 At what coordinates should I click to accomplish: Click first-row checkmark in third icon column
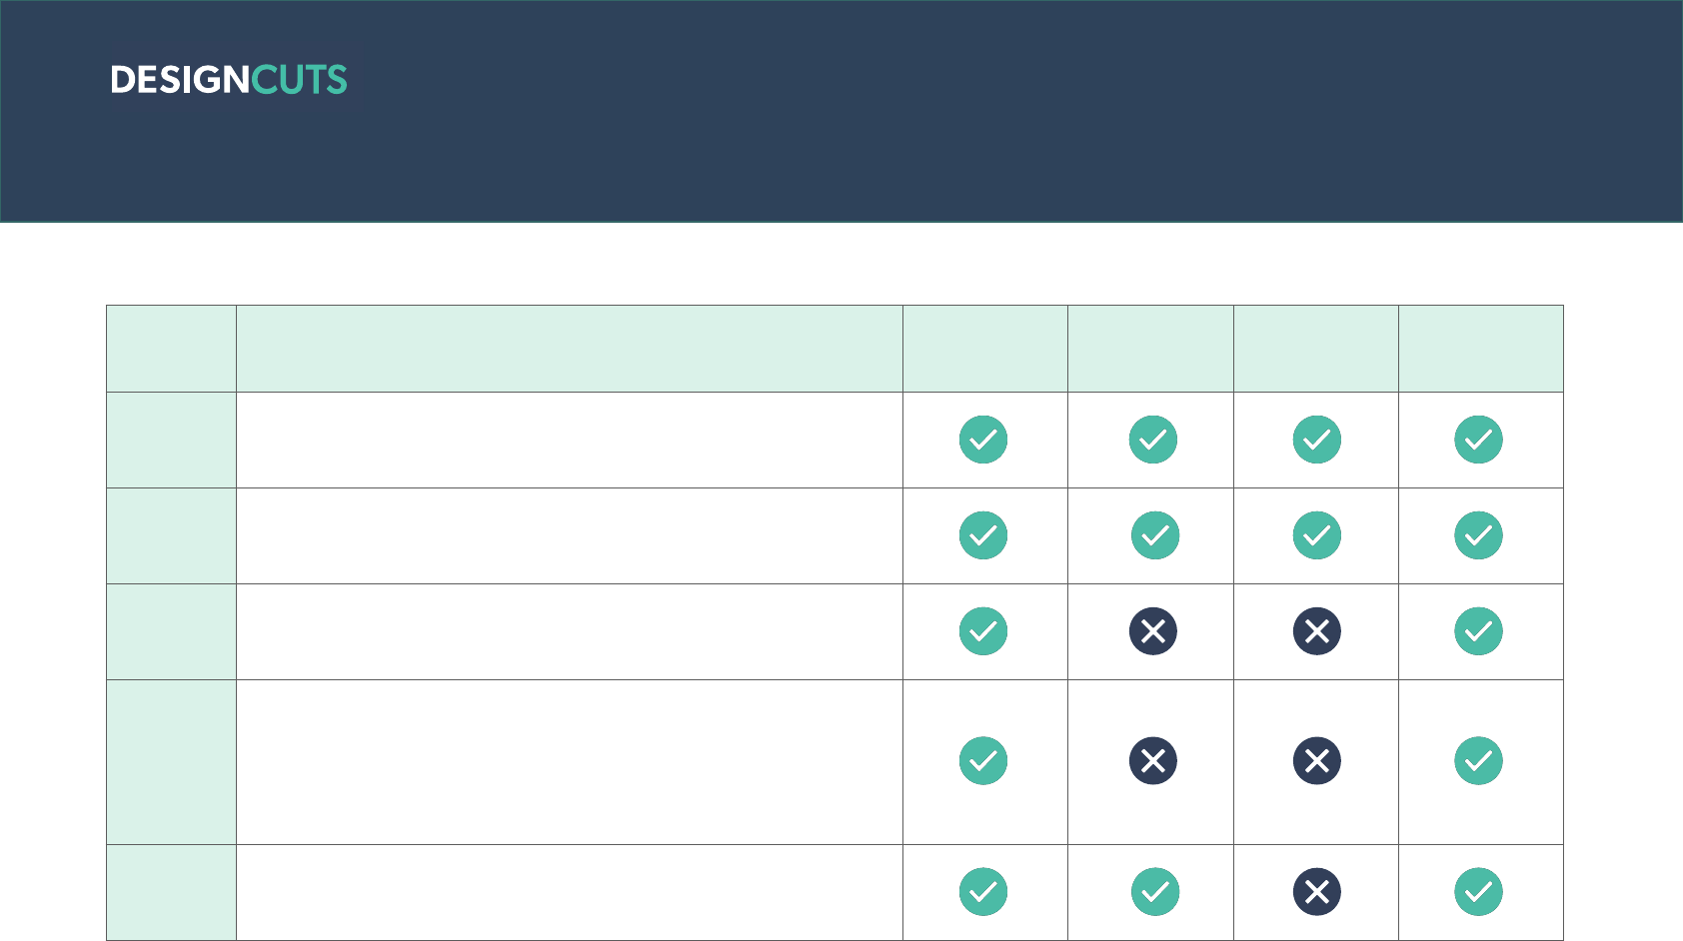pos(1317,440)
